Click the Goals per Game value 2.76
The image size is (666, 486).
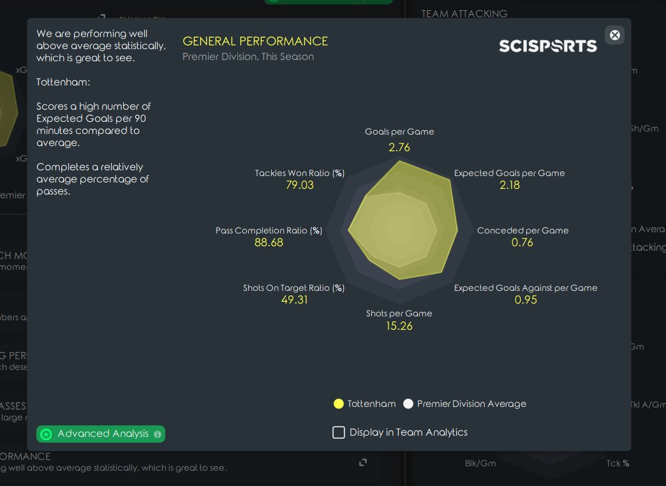click(399, 147)
